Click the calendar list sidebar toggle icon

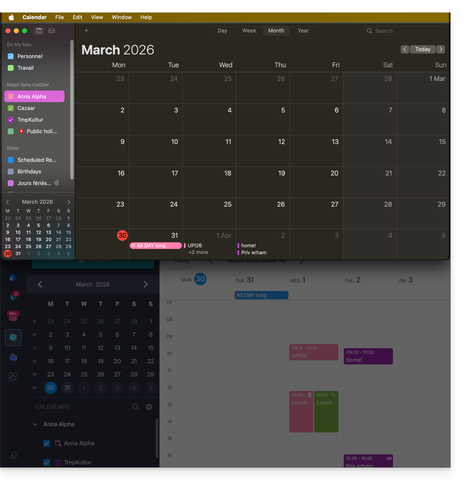(x=39, y=31)
